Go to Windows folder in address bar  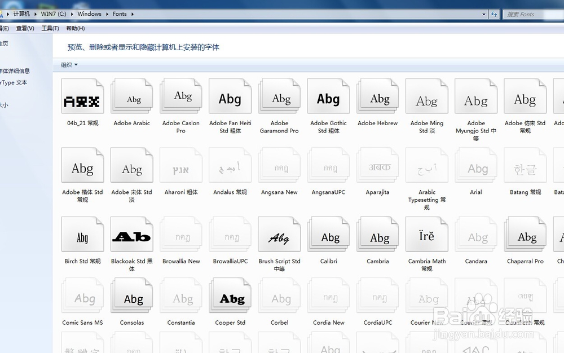click(x=89, y=14)
